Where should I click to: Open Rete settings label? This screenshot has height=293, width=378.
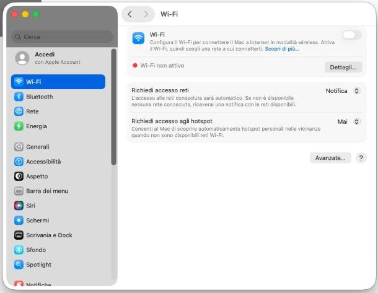32,112
